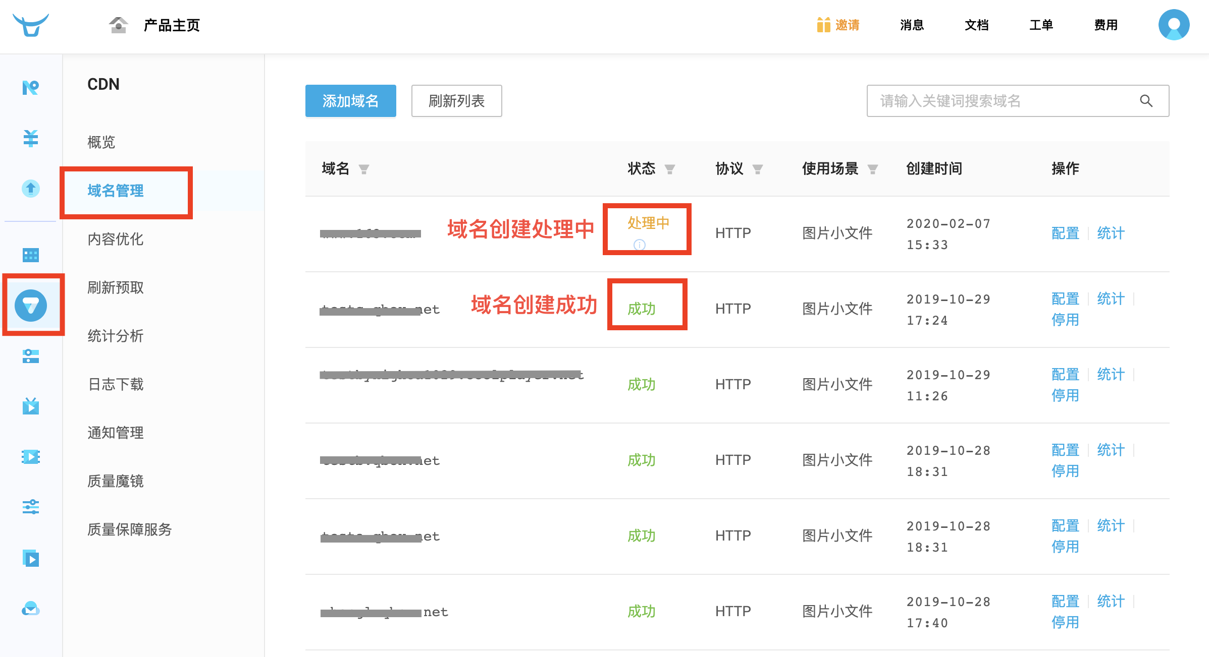Open the grid storage icon in the sidebar
1209x657 pixels.
pos(30,255)
